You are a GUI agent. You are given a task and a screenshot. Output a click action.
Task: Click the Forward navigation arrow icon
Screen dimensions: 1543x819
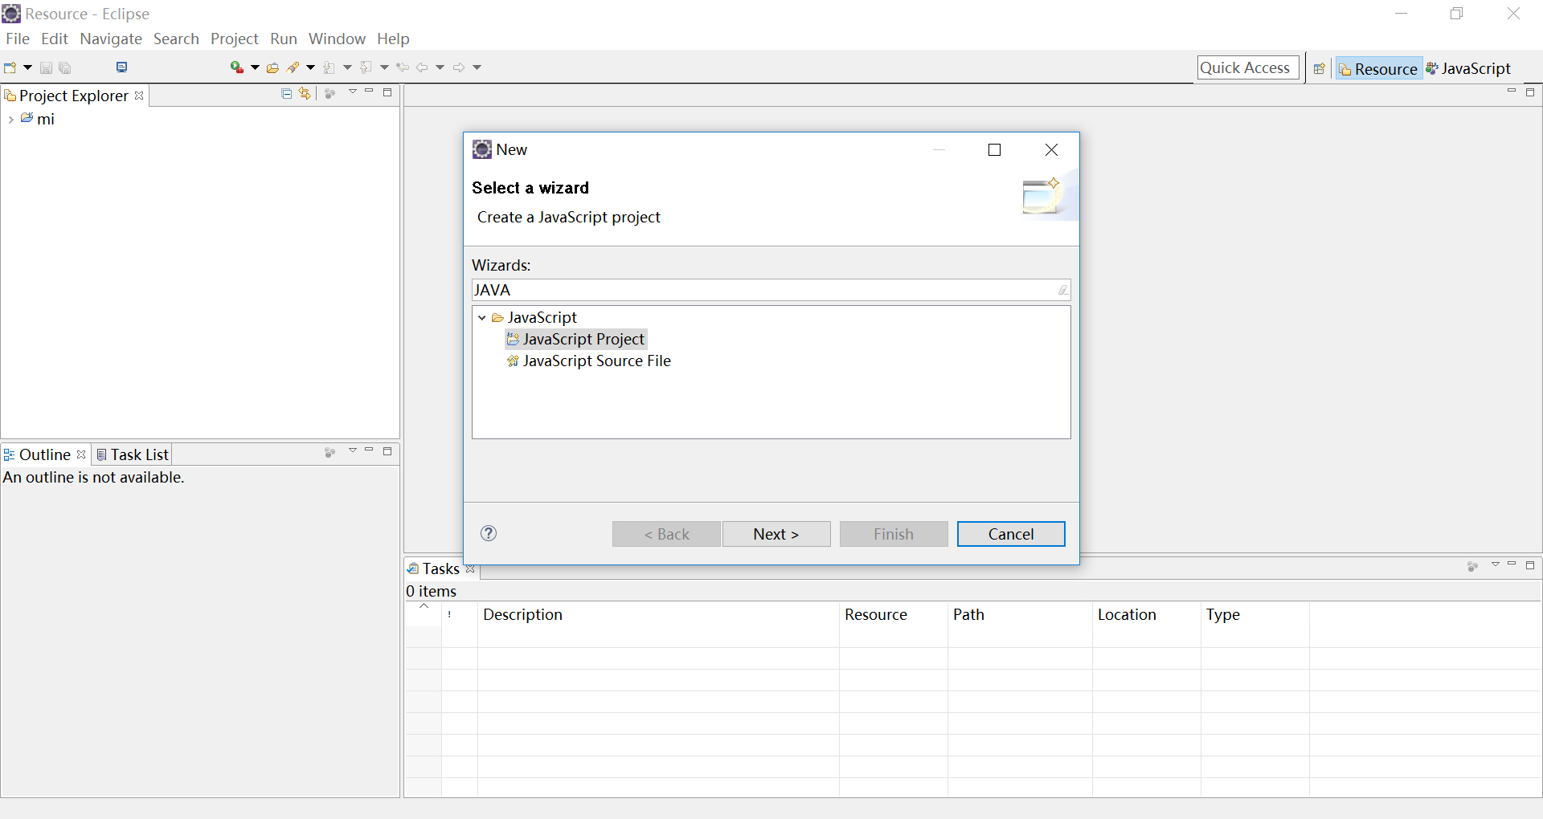(459, 67)
